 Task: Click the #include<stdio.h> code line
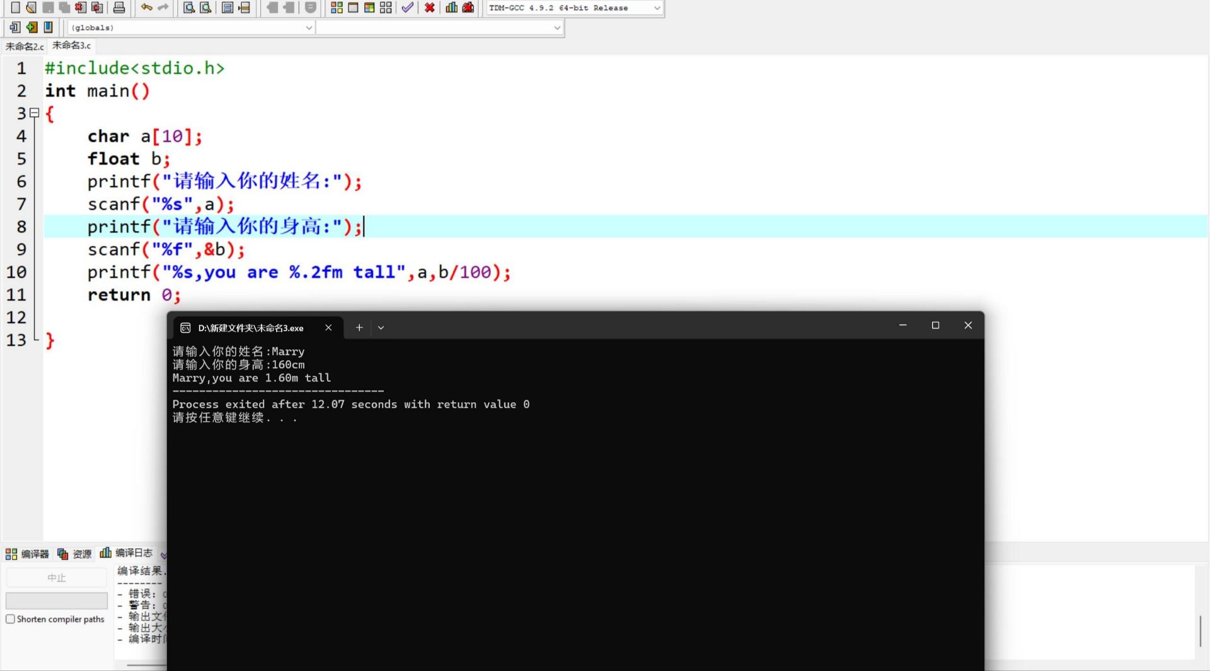coord(134,68)
